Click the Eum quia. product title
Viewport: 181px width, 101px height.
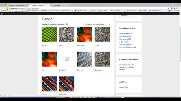pos(81,45)
